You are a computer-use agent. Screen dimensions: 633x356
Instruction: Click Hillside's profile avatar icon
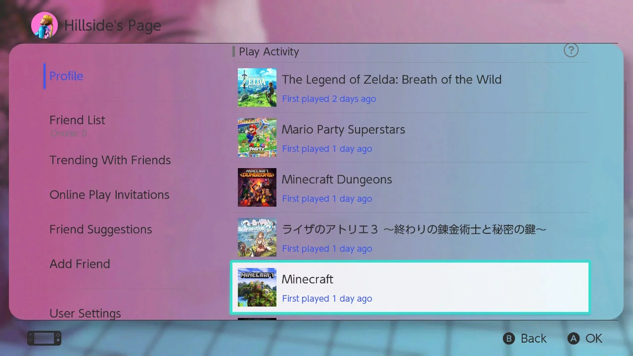[x=45, y=25]
